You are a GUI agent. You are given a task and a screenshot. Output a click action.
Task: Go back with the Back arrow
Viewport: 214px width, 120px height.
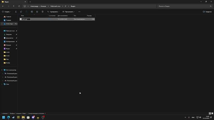(x=3, y=6)
